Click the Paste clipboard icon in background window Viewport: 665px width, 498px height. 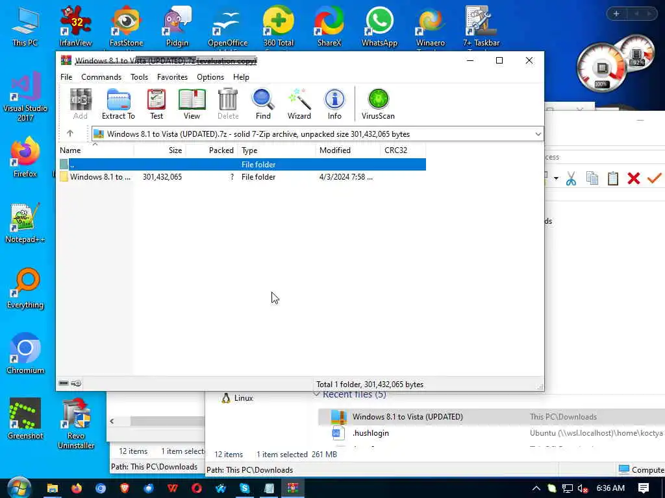pos(613,179)
